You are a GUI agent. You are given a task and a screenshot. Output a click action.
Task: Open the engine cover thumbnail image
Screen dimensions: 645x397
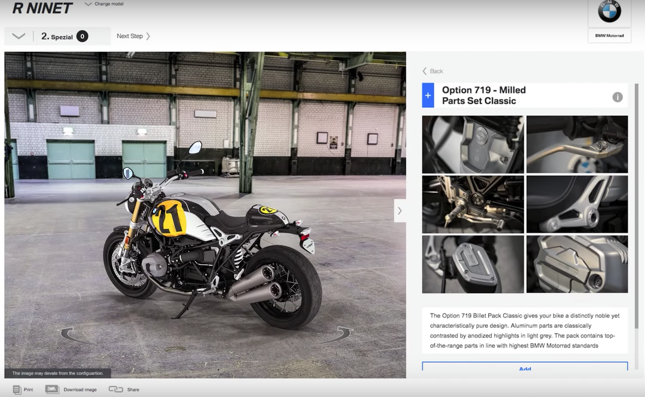pos(473,144)
